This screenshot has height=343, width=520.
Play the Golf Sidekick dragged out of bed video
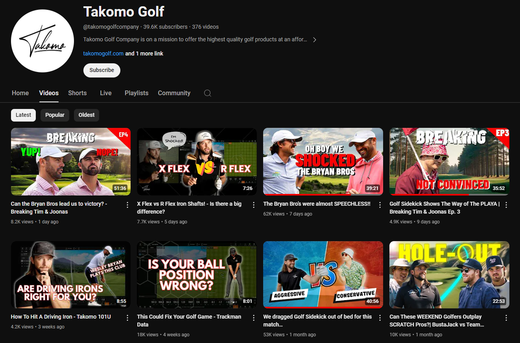[323, 275]
